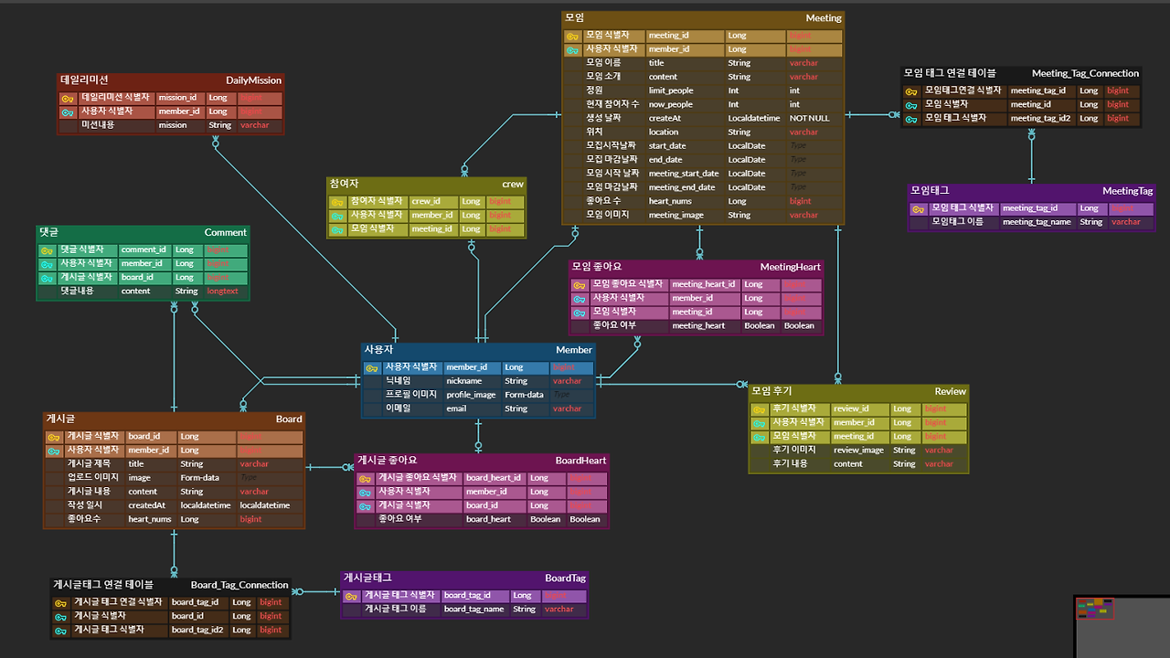Select the Form-data type of image row in Board

[199, 478]
